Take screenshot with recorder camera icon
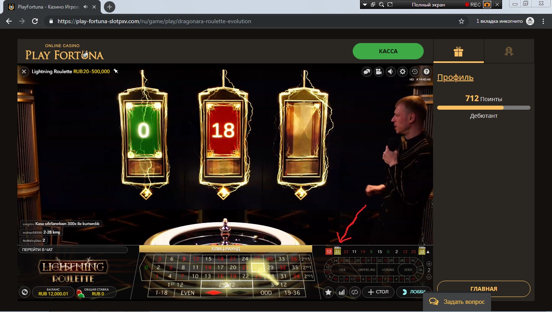Screen dimensions: 552x312 tap(486, 4)
